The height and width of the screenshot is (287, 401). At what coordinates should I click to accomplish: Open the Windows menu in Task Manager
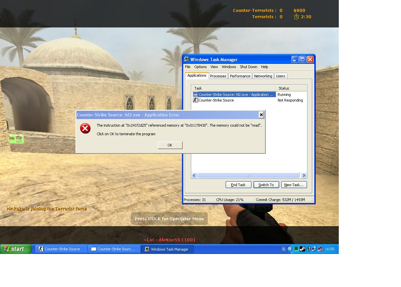(x=229, y=67)
